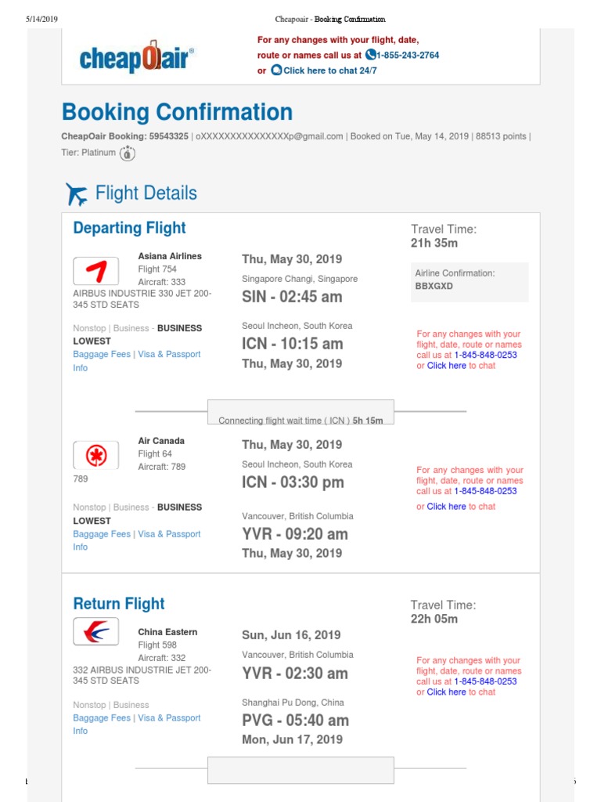This screenshot has height=802, width=601.
Task: Open Visa & Passport Info for Air Canada flight
Action: [169, 534]
